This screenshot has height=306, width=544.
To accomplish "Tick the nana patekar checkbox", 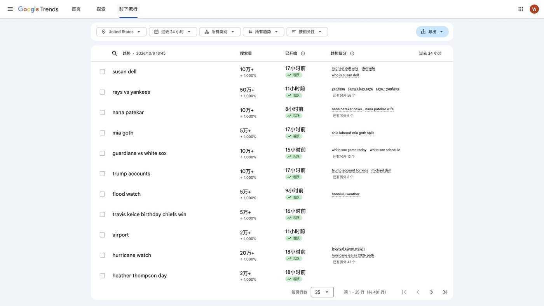I will (102, 113).
